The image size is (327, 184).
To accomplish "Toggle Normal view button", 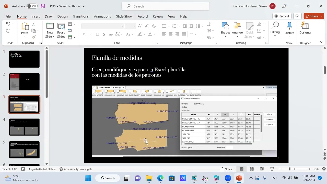I will (x=241, y=169).
